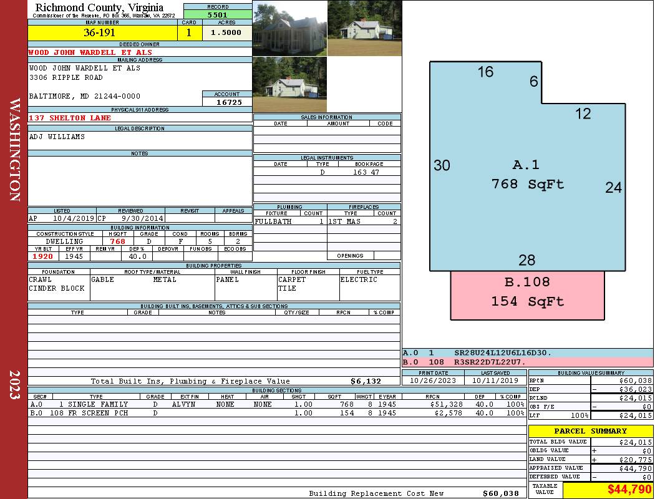Select last saved date 10/11/2019
The image size is (655, 499).
[495, 380]
